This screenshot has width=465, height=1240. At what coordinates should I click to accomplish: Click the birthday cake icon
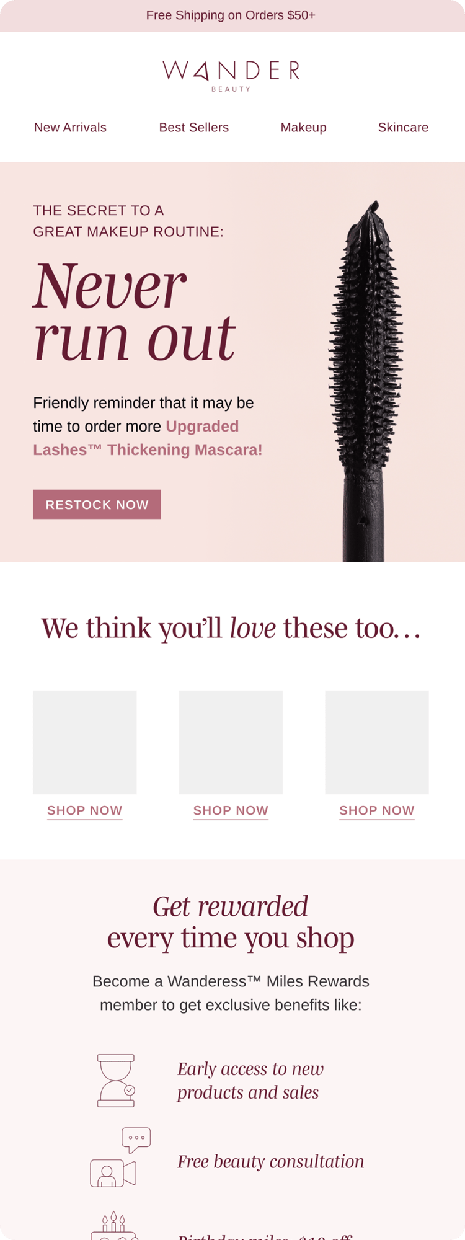(114, 1226)
